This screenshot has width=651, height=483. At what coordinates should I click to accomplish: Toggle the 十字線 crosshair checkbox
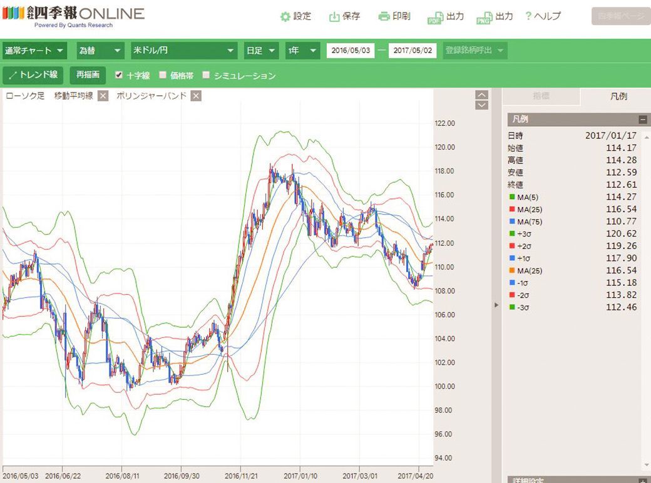[119, 74]
